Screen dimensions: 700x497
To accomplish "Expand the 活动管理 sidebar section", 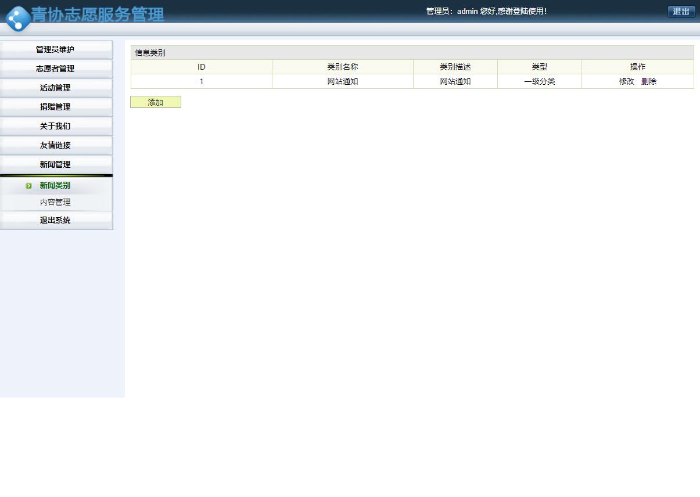I will [55, 88].
